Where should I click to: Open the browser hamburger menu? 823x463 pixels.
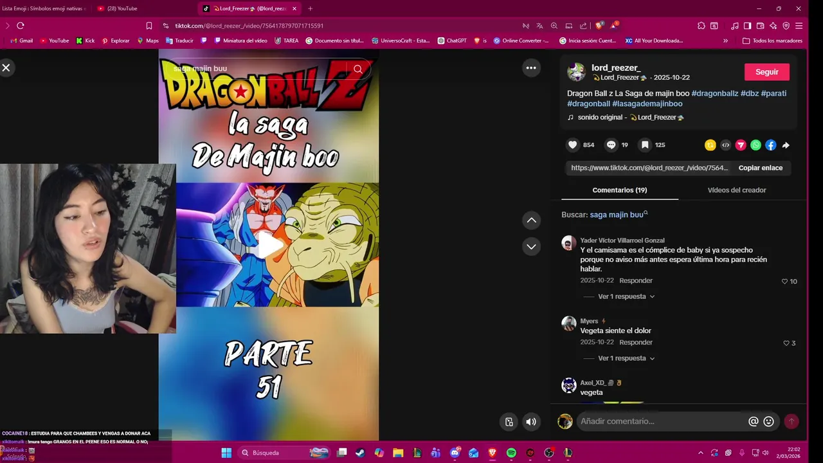click(x=799, y=26)
